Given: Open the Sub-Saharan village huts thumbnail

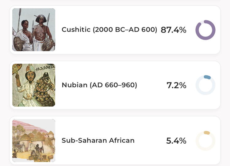Looking at the screenshot, I should click(x=34, y=141).
